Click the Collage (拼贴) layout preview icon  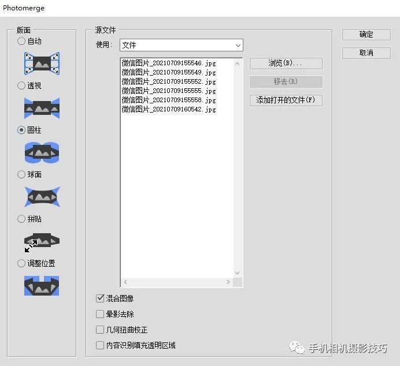(x=42, y=242)
